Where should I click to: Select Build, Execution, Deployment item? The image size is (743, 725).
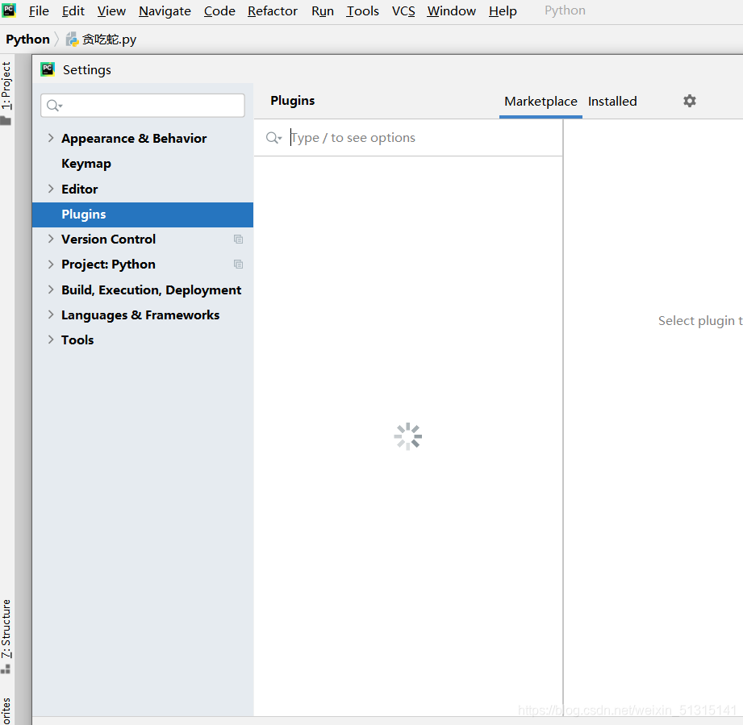[151, 290]
